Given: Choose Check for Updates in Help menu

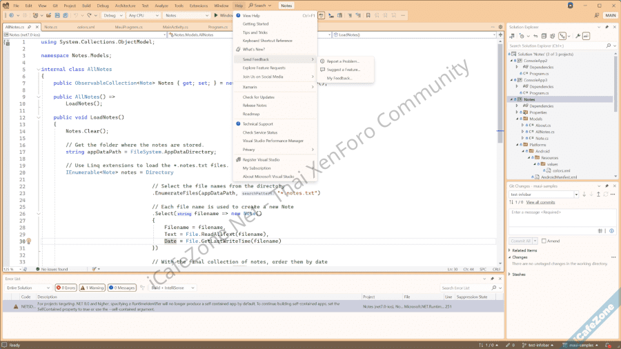Looking at the screenshot, I should coord(258,97).
